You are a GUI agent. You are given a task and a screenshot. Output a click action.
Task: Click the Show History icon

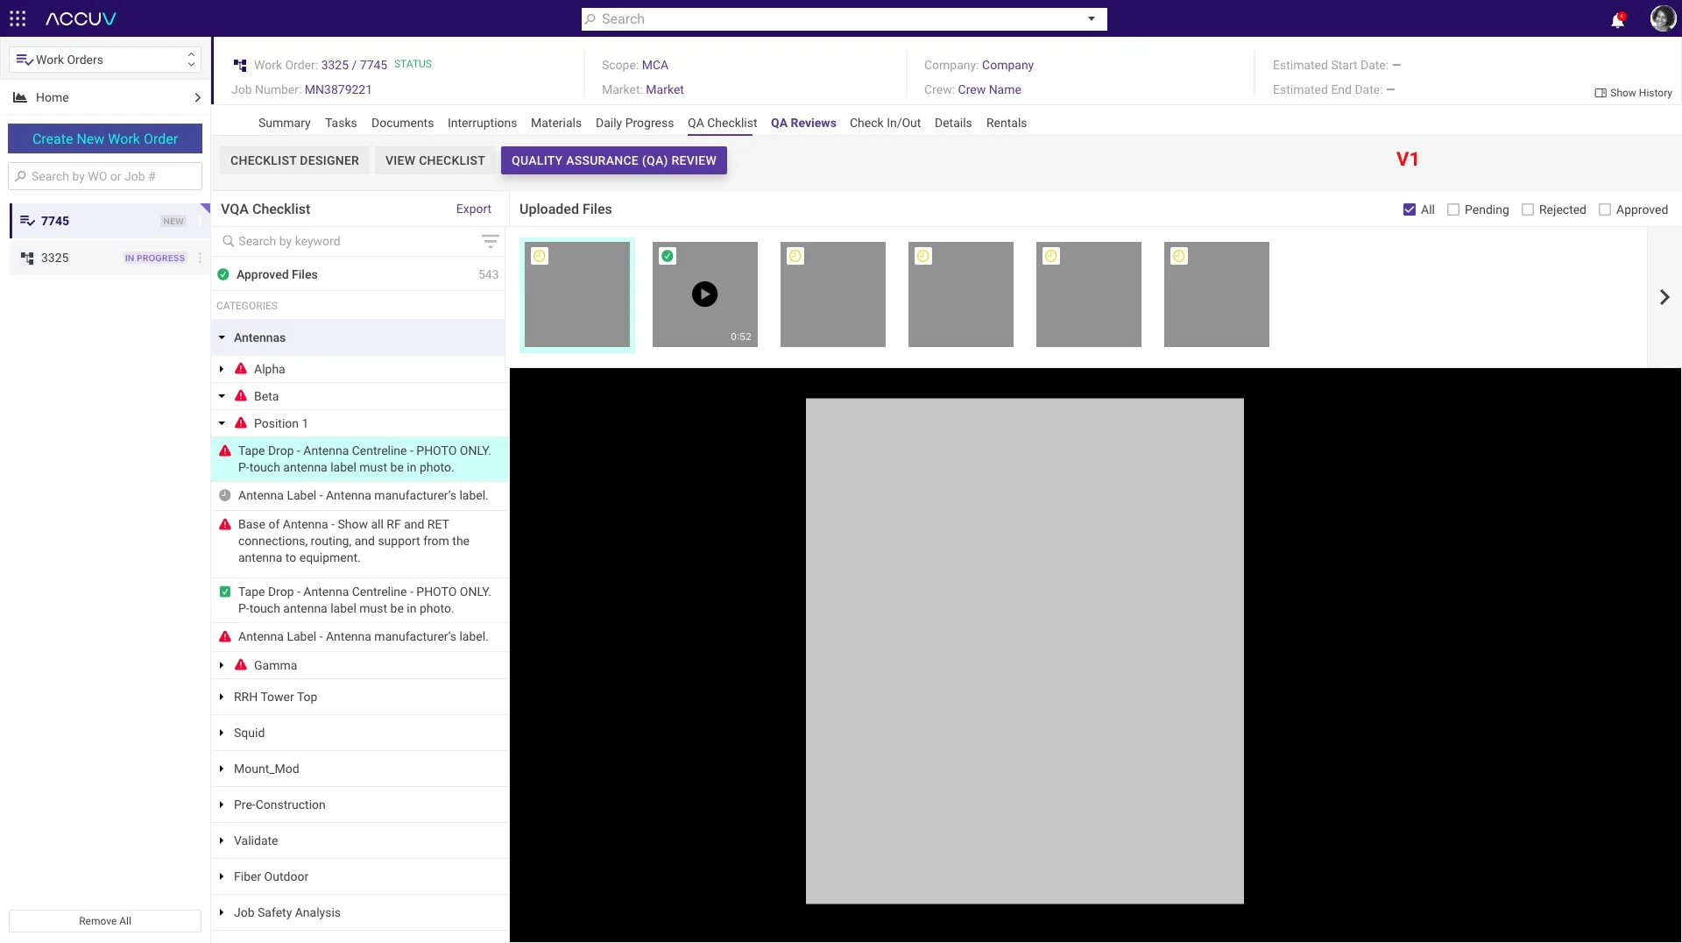click(x=1600, y=93)
